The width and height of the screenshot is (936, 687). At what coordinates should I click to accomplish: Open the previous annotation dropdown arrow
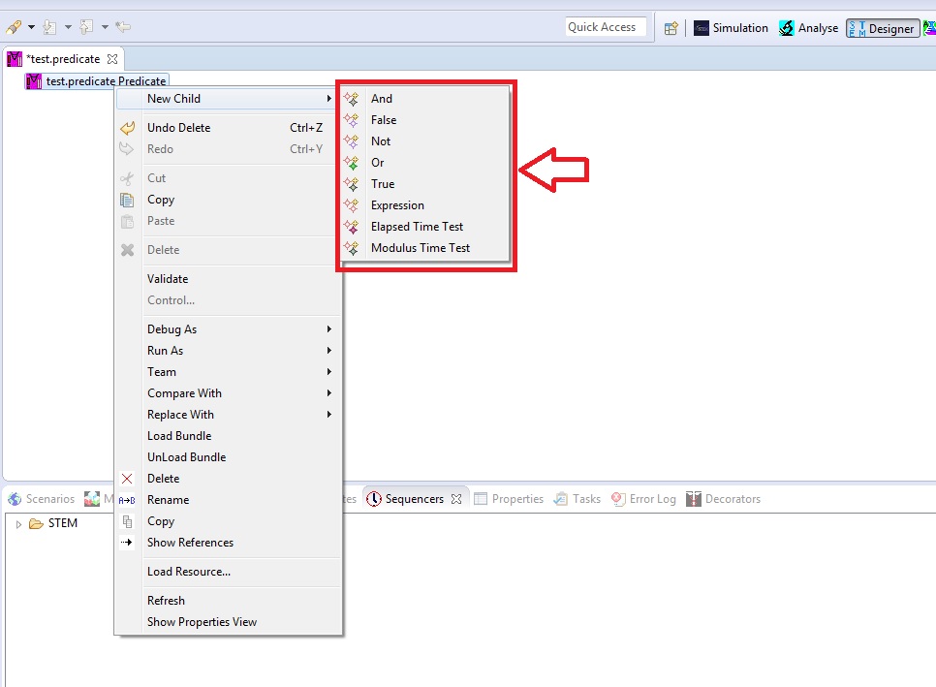(105, 27)
